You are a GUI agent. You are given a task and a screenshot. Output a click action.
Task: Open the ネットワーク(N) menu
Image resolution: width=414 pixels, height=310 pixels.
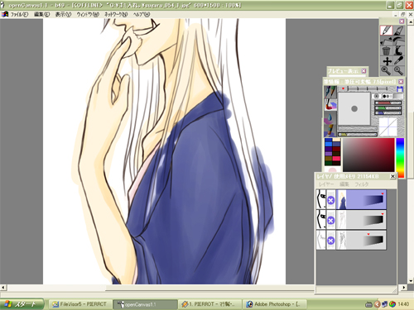[x=116, y=14]
